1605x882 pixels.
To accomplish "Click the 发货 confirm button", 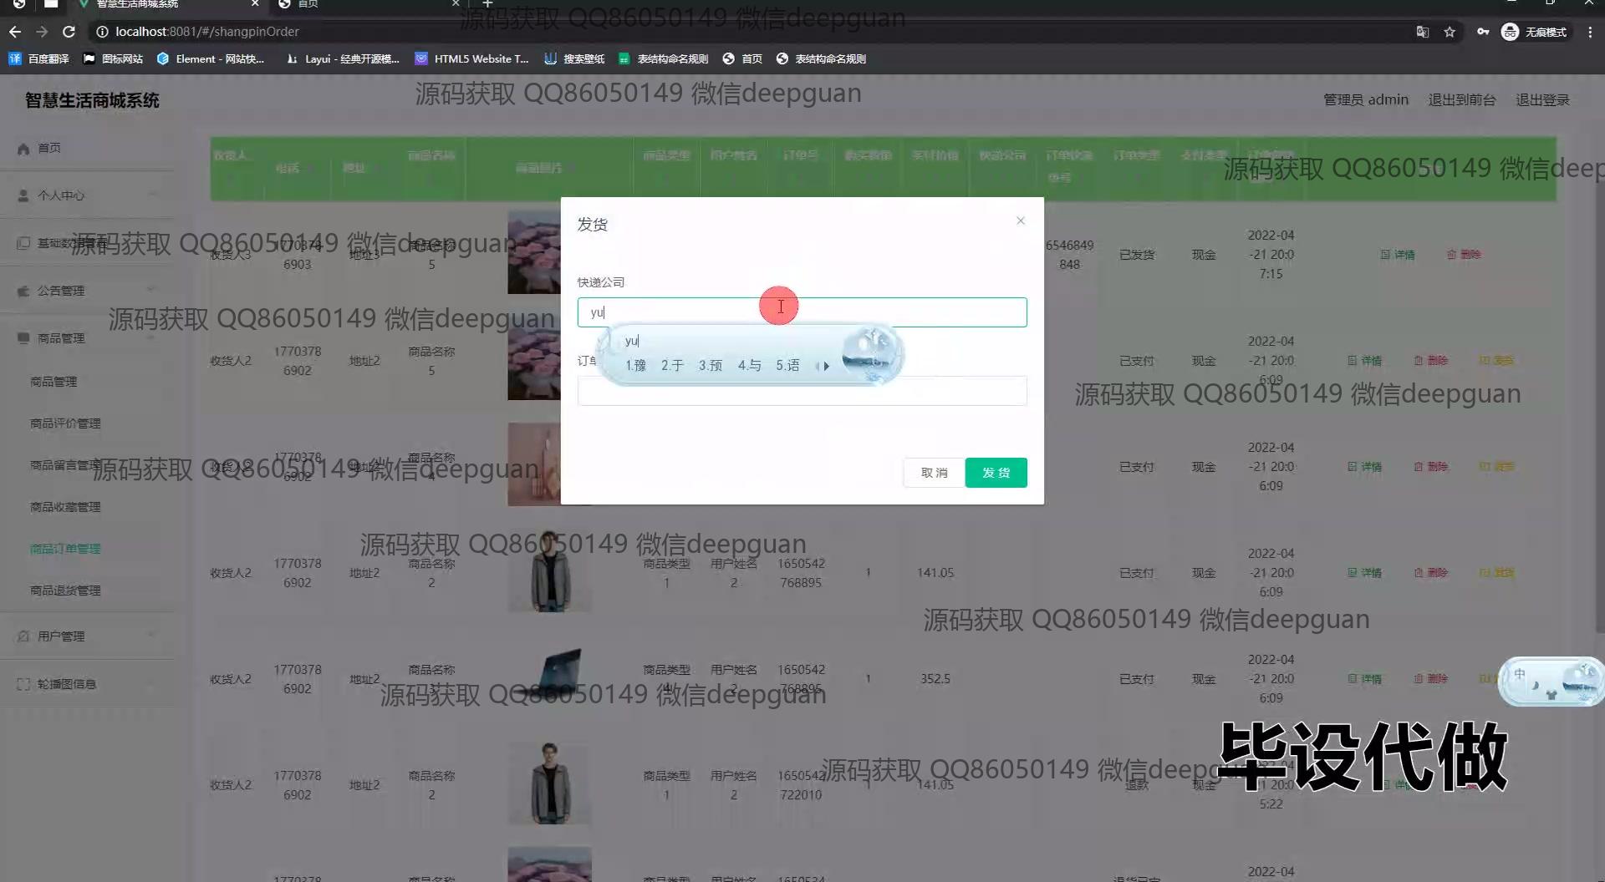I will [996, 473].
